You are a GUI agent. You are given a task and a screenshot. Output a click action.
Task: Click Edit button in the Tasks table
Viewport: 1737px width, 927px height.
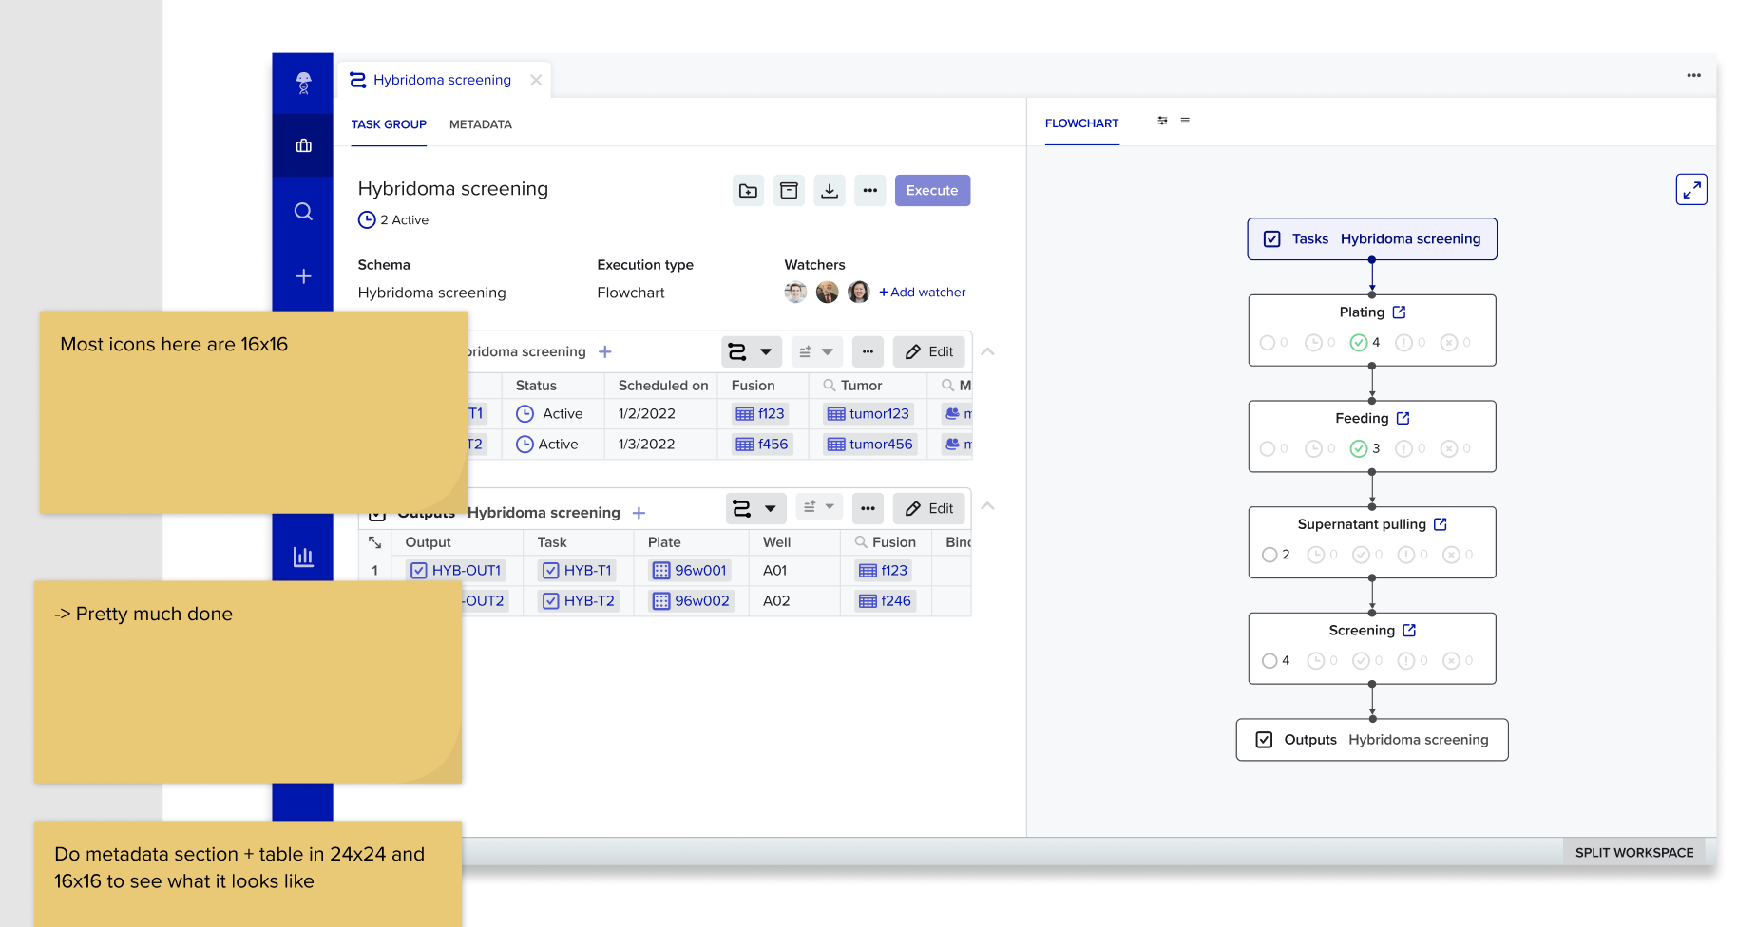[929, 351]
